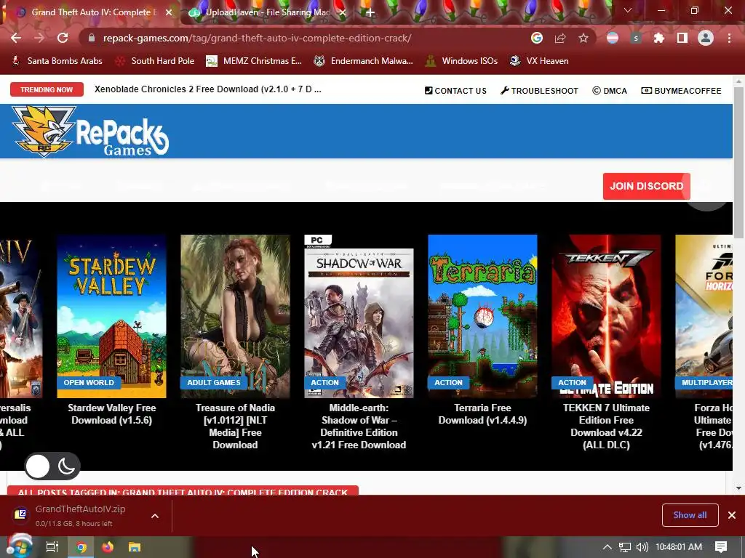Open the Windows ISOs bookmark
The width and height of the screenshot is (745, 558).
pos(462,61)
